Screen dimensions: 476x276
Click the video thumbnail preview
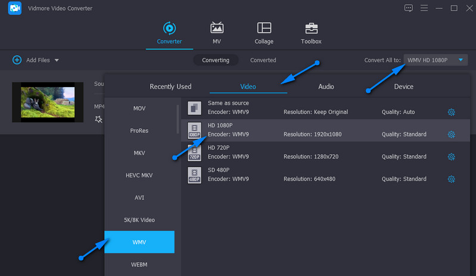pyautogui.click(x=48, y=102)
